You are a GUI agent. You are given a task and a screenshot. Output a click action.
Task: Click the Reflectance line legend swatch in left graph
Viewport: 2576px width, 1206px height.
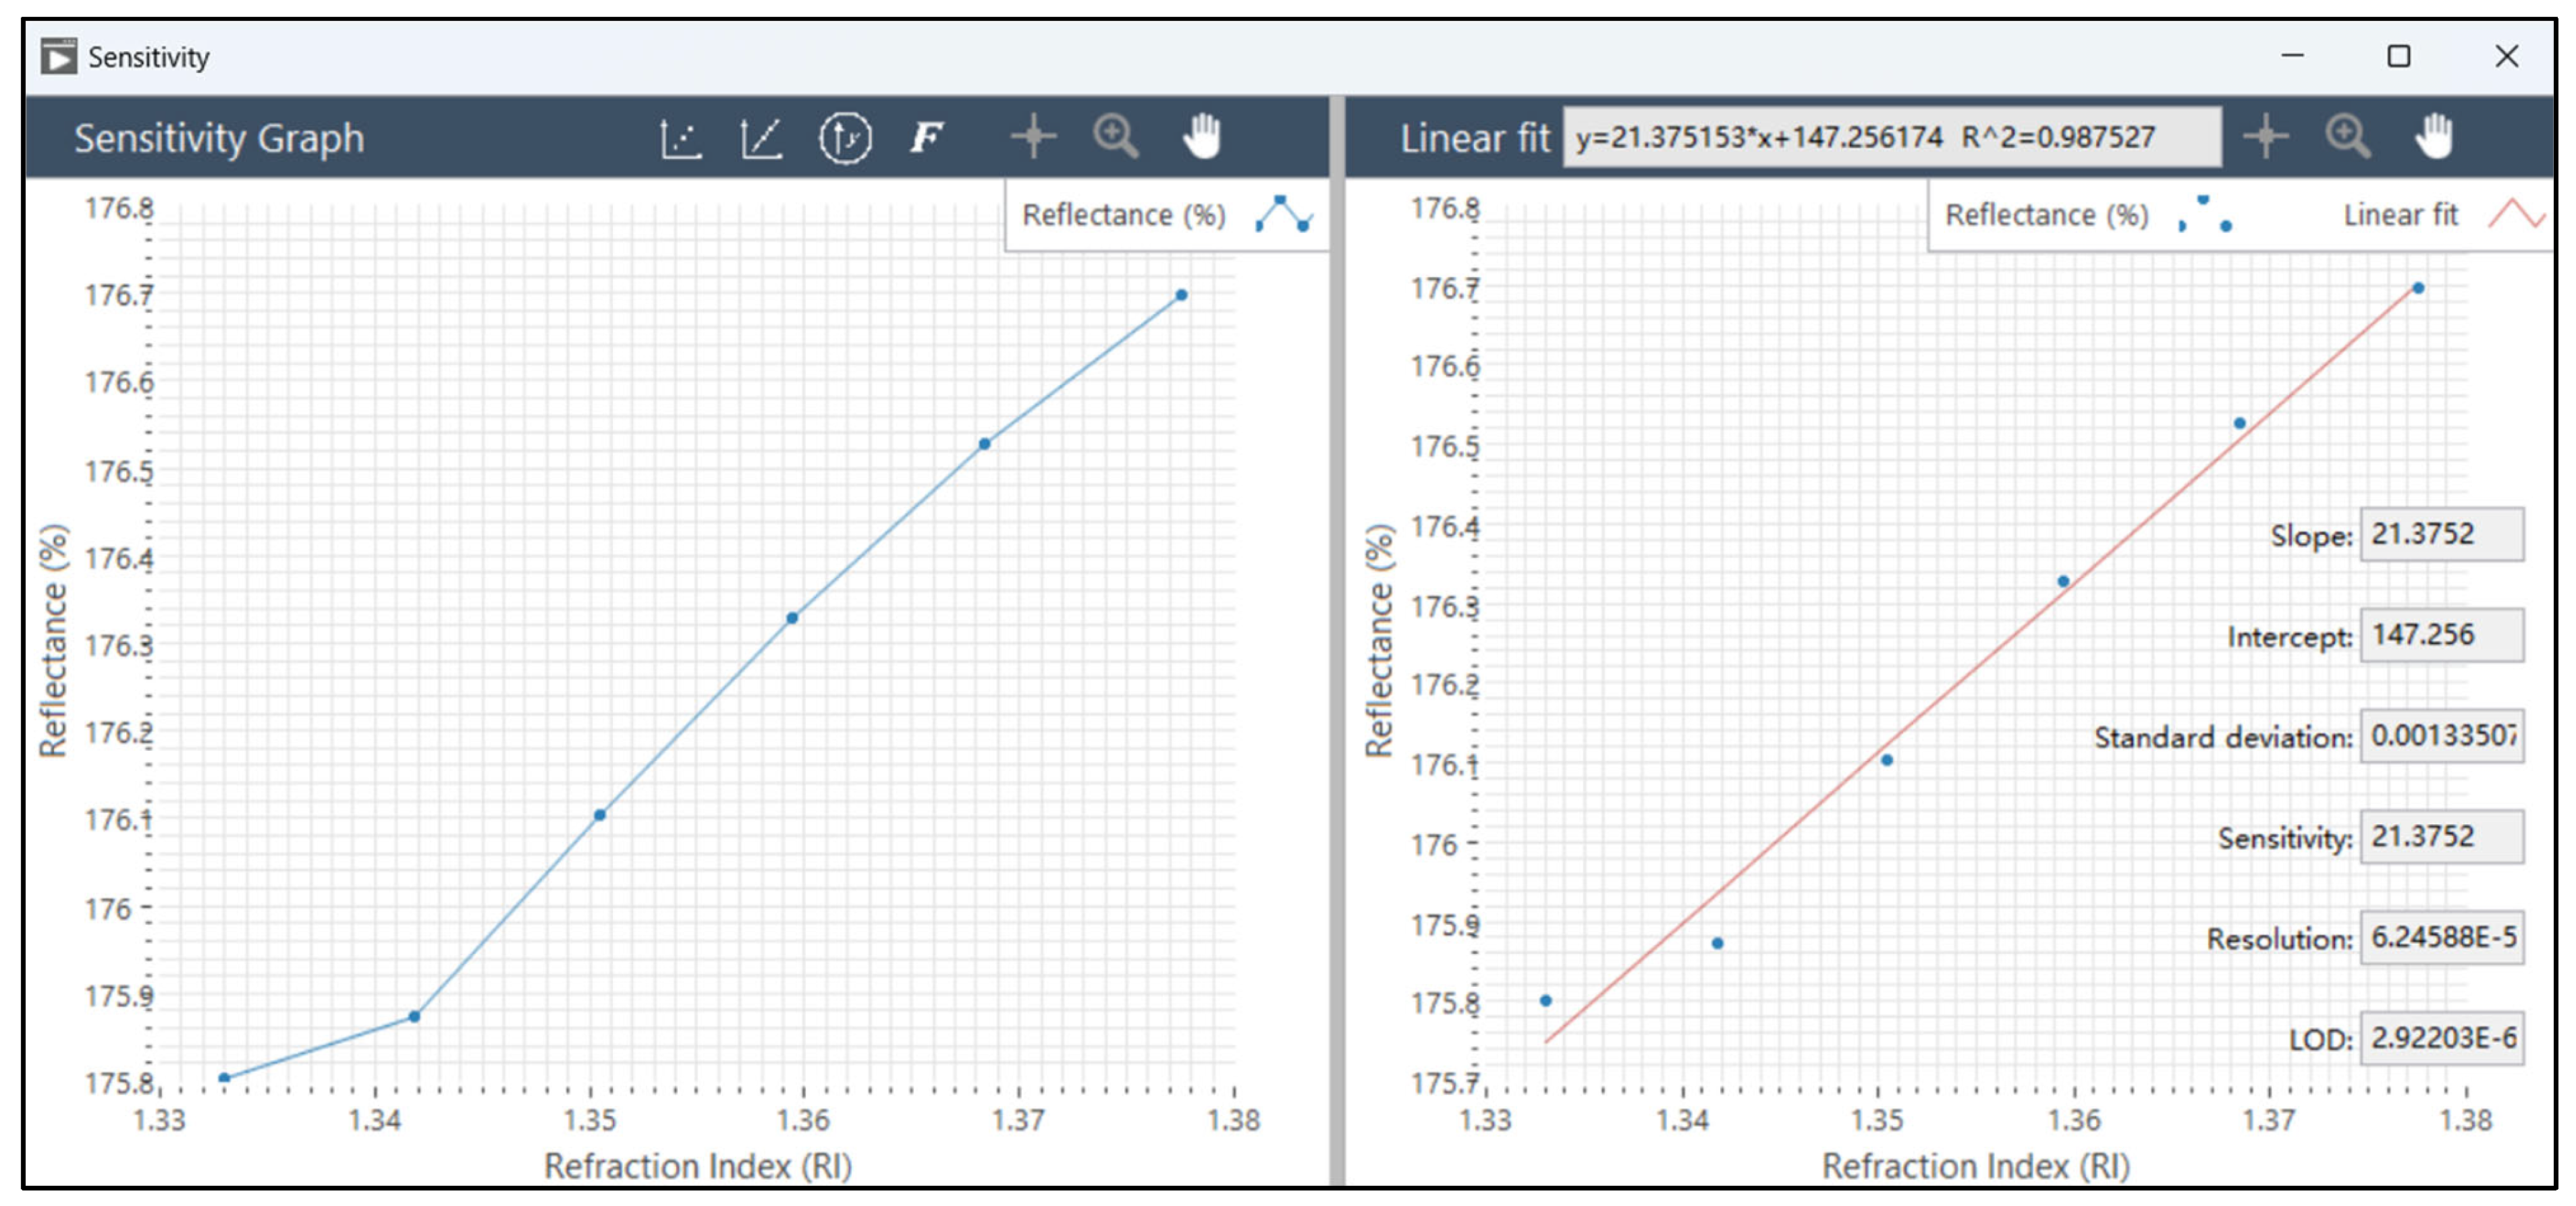coord(1284,214)
